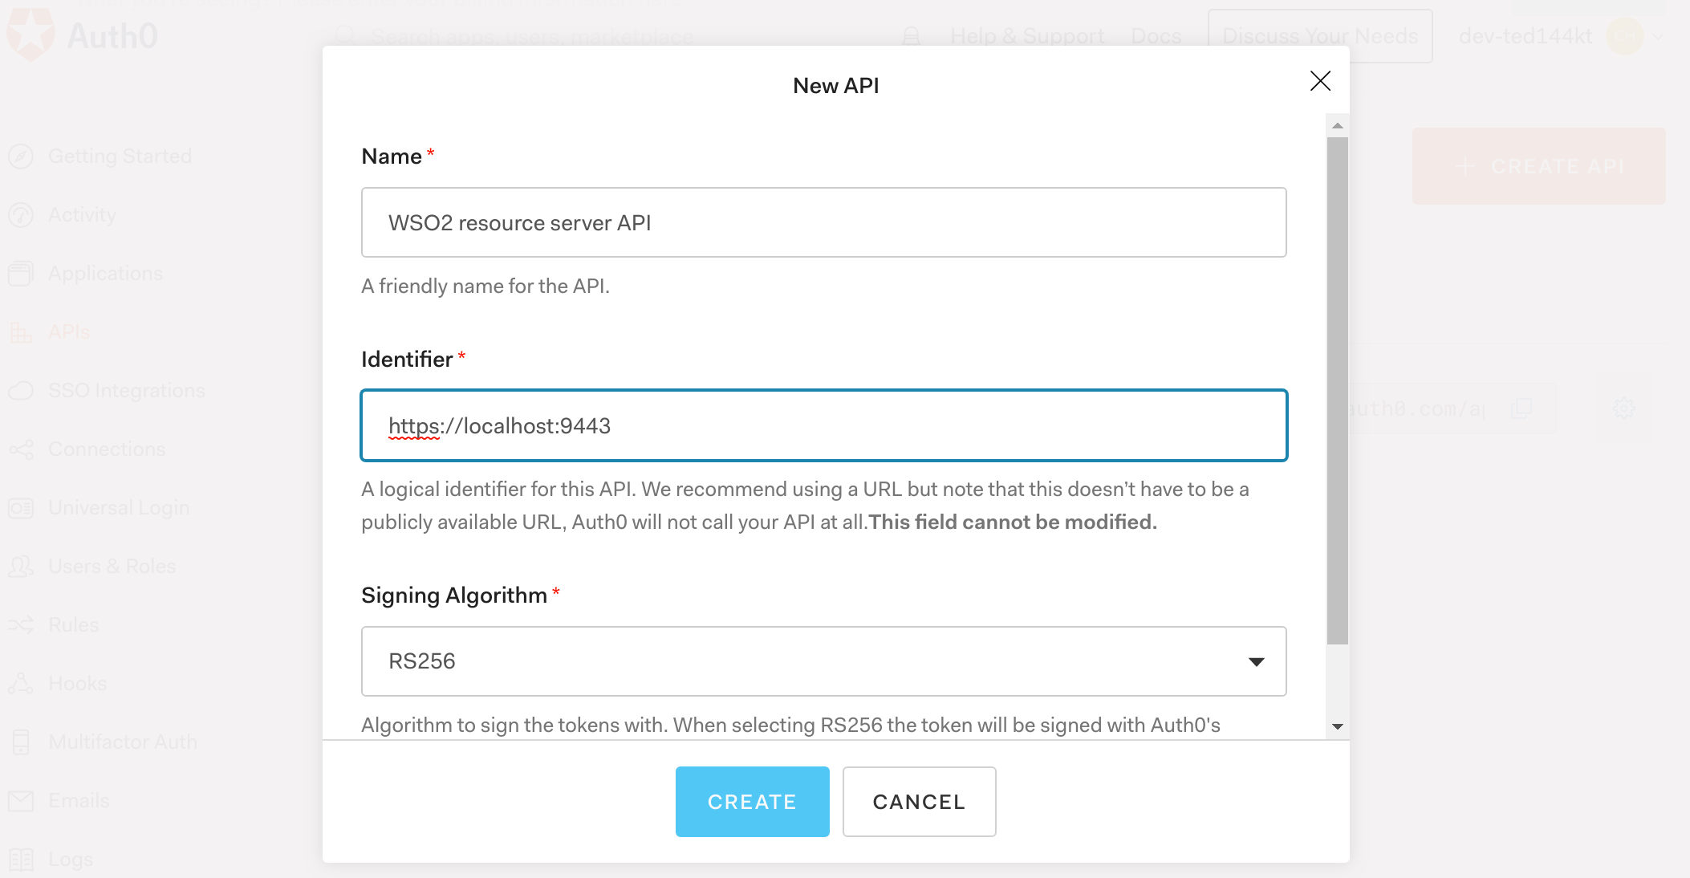Click the SSO Integrations cloud icon
1690x878 pixels.
coord(21,391)
